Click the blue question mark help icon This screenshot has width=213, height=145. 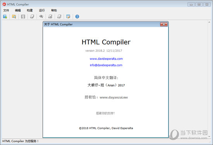(77, 17)
